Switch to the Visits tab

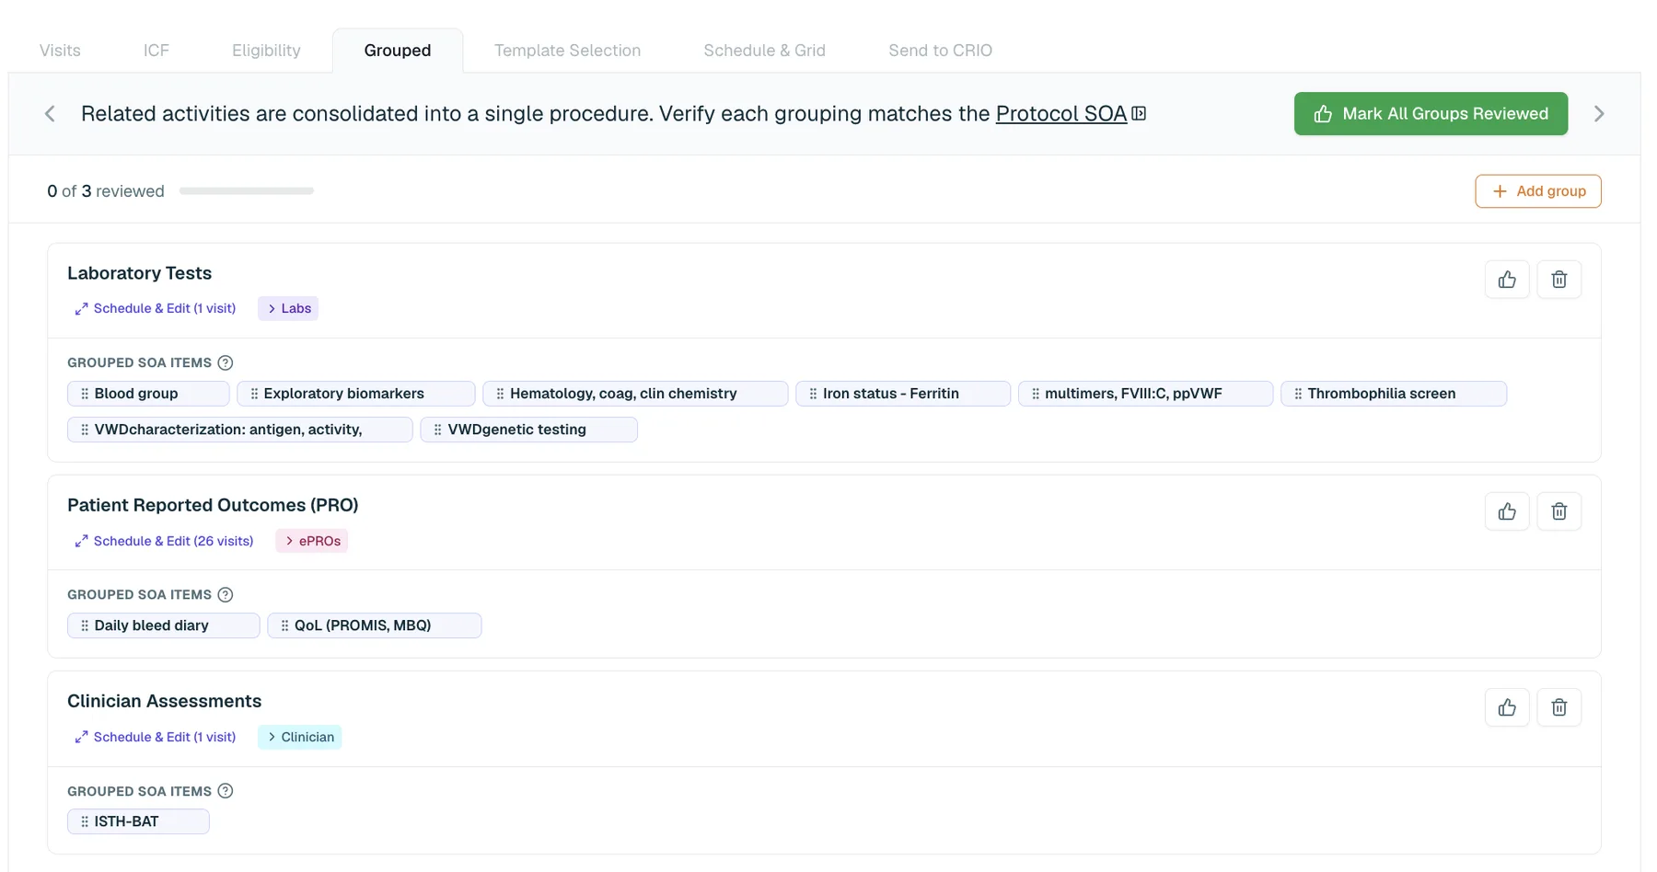point(60,51)
